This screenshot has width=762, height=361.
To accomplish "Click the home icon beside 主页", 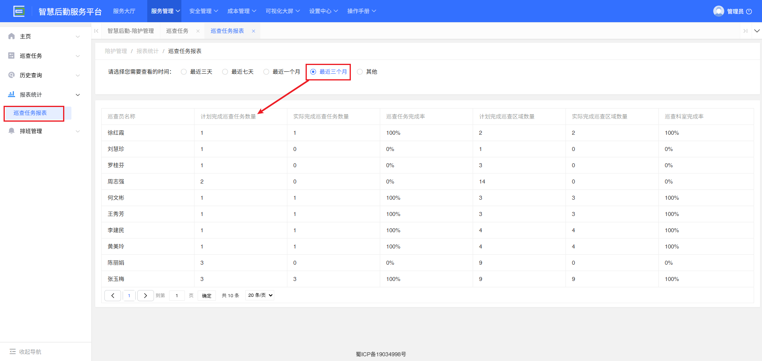I will pyautogui.click(x=12, y=36).
